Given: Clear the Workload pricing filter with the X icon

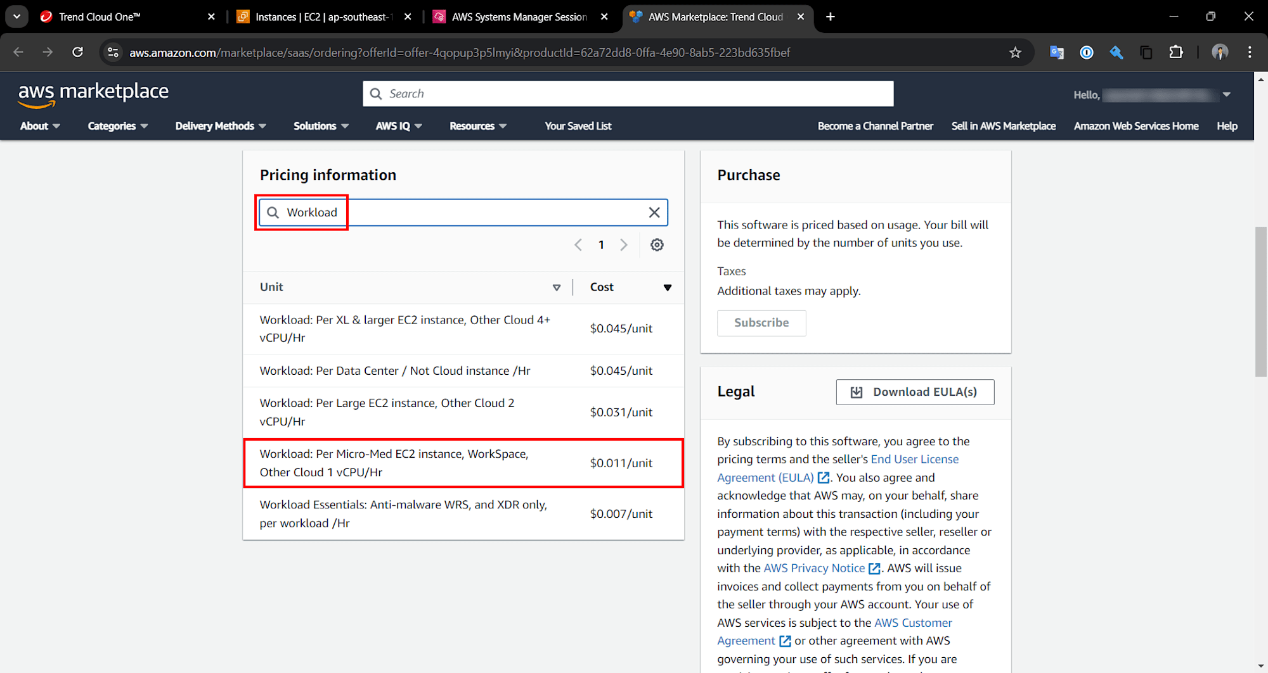Looking at the screenshot, I should coord(654,213).
